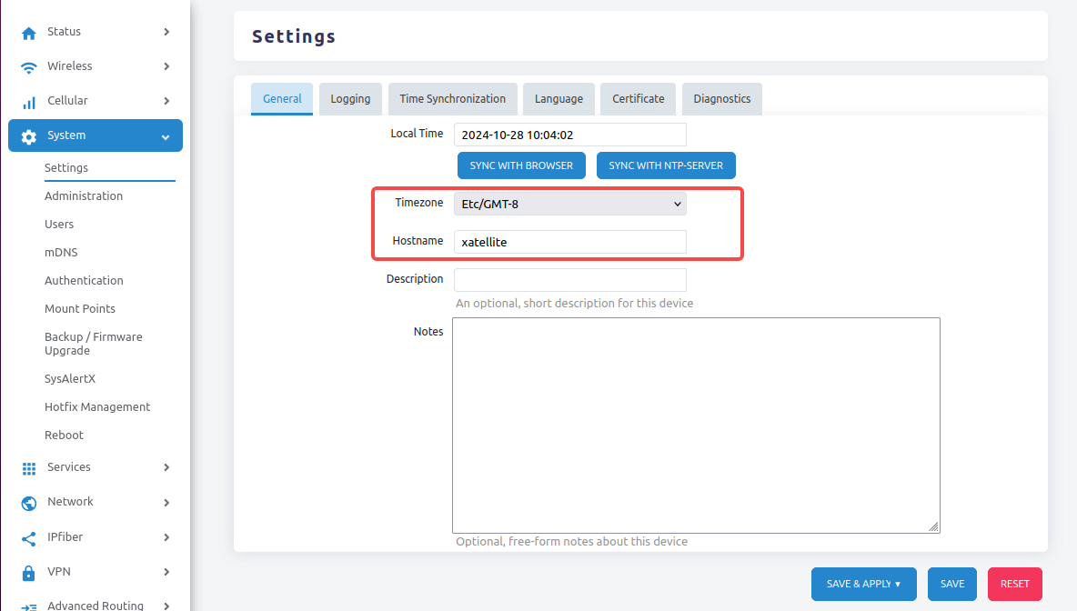Switch to the Logging tab
This screenshot has width=1077, height=611.
point(350,98)
